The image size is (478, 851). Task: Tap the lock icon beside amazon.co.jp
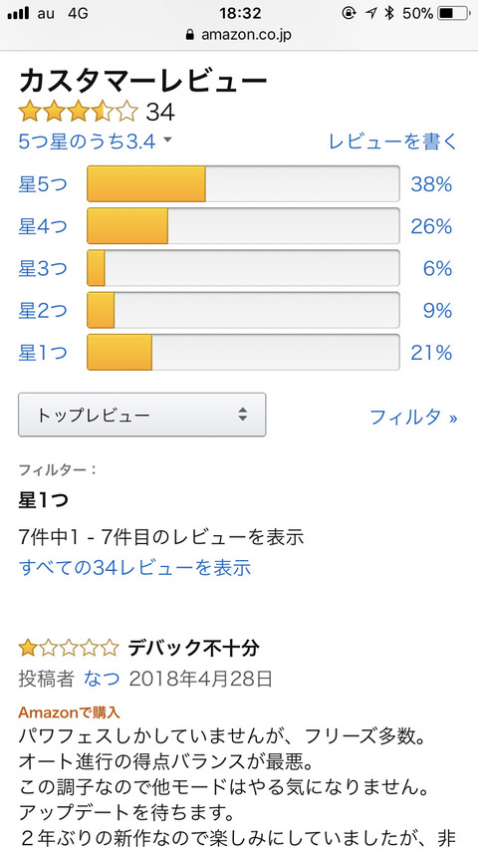(x=189, y=34)
